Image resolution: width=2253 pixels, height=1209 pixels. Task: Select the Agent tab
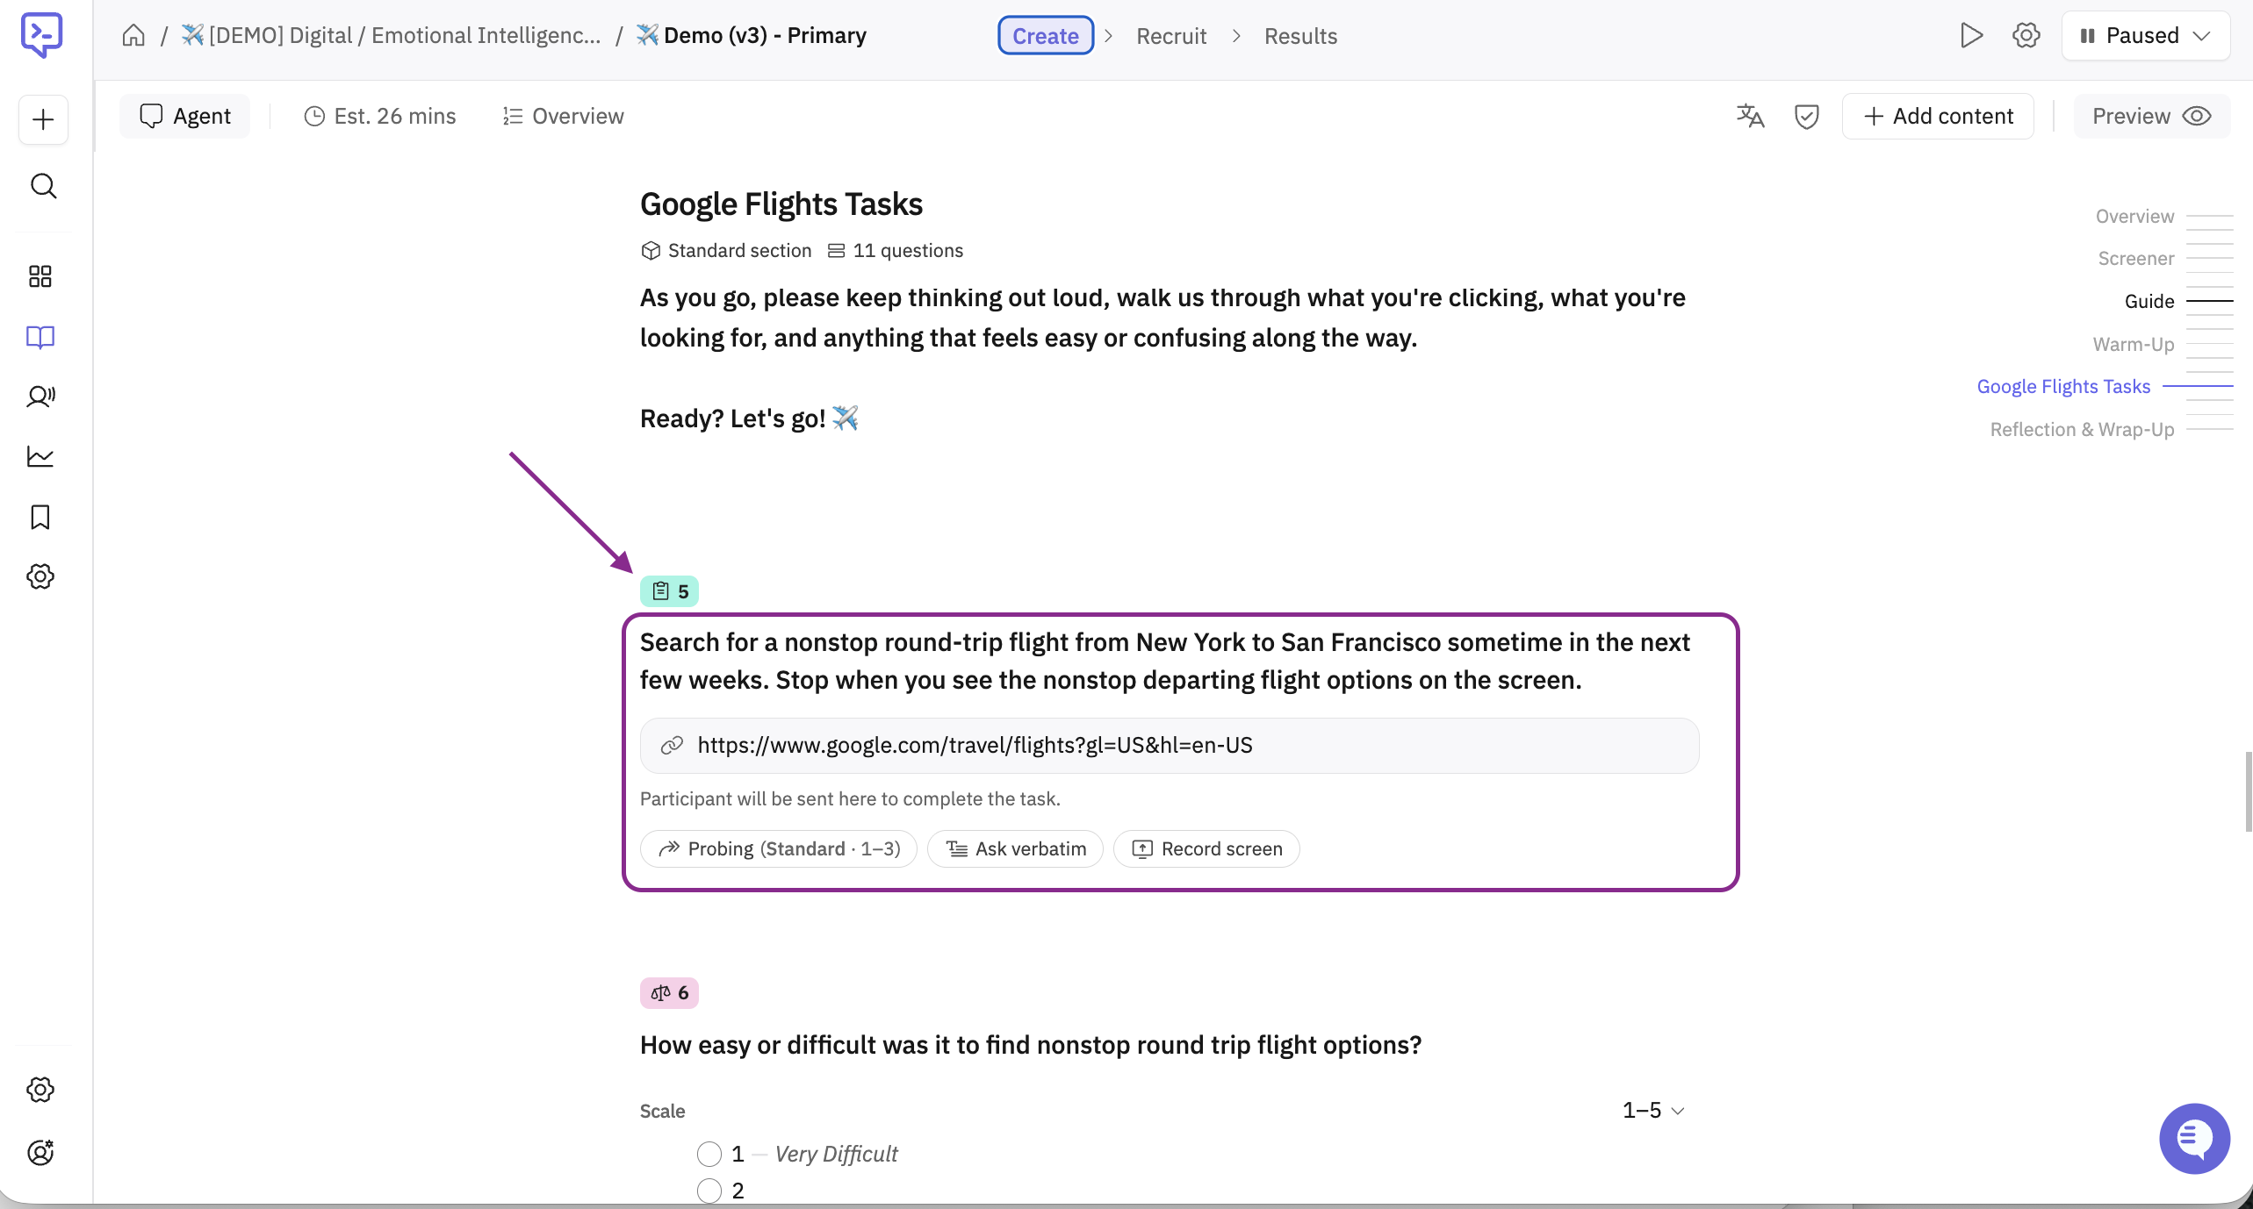click(184, 116)
